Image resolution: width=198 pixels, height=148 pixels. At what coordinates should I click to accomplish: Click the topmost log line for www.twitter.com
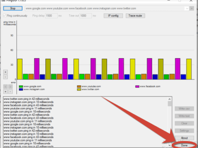pyautogui.click(x=26, y=99)
